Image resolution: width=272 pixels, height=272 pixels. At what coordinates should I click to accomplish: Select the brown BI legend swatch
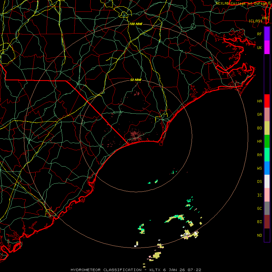tap(267, 222)
